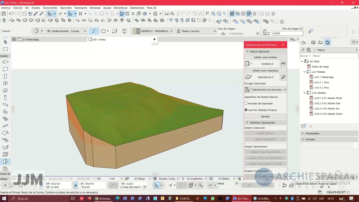Toggle the highlighted edit-view toolbar button

[249, 13]
